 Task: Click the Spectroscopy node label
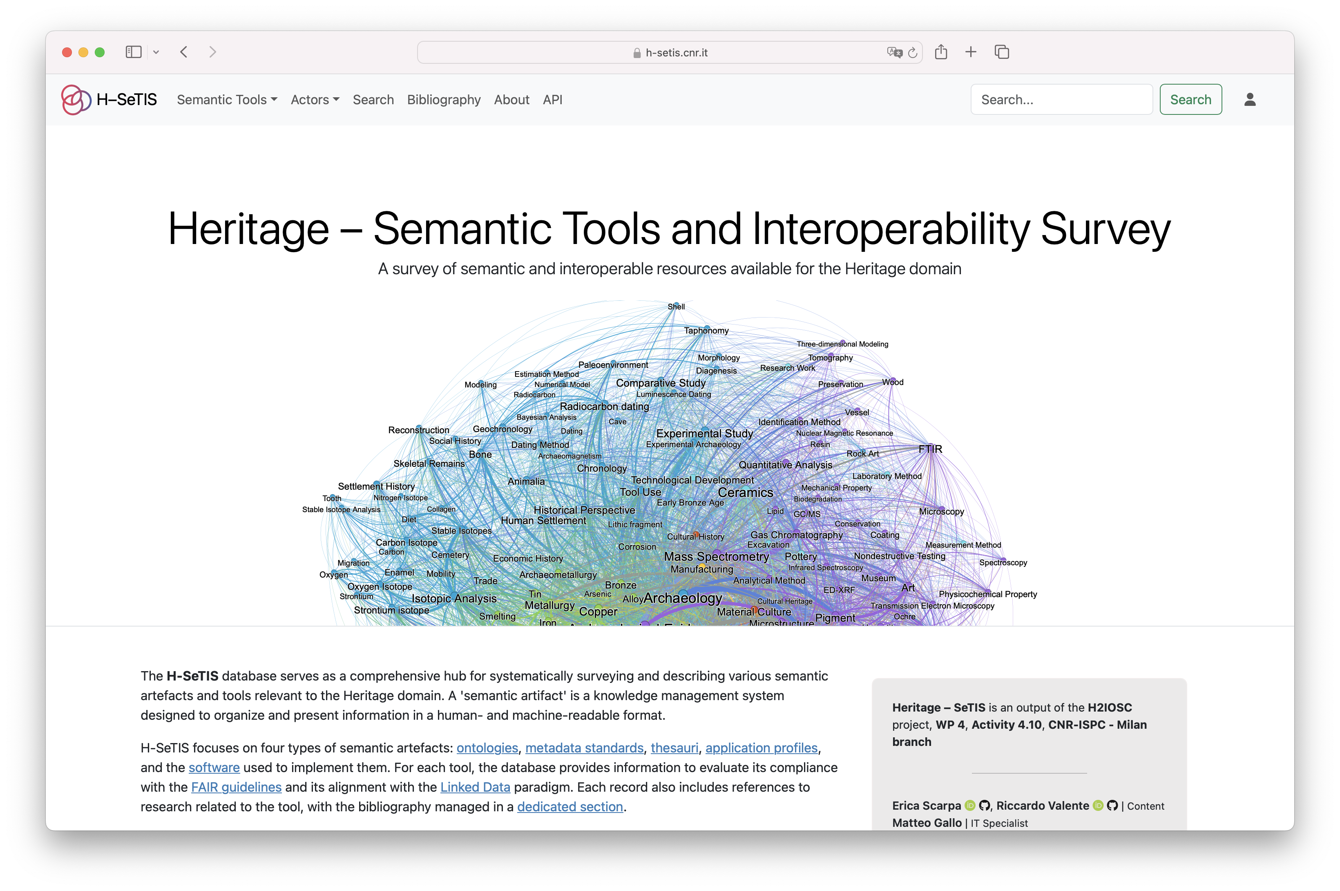(x=1003, y=562)
